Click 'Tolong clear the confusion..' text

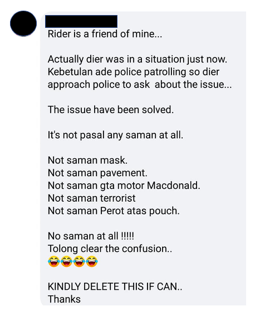[110, 249]
